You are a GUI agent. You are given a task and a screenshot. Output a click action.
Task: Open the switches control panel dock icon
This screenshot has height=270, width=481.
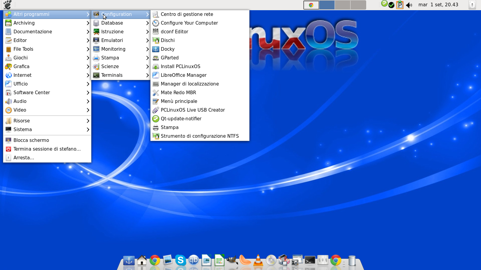coord(323,260)
